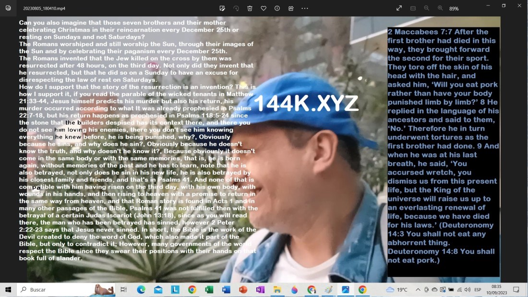Open the See more three-dots menu
Screen dimensions: 528x297
(x=305, y=8)
